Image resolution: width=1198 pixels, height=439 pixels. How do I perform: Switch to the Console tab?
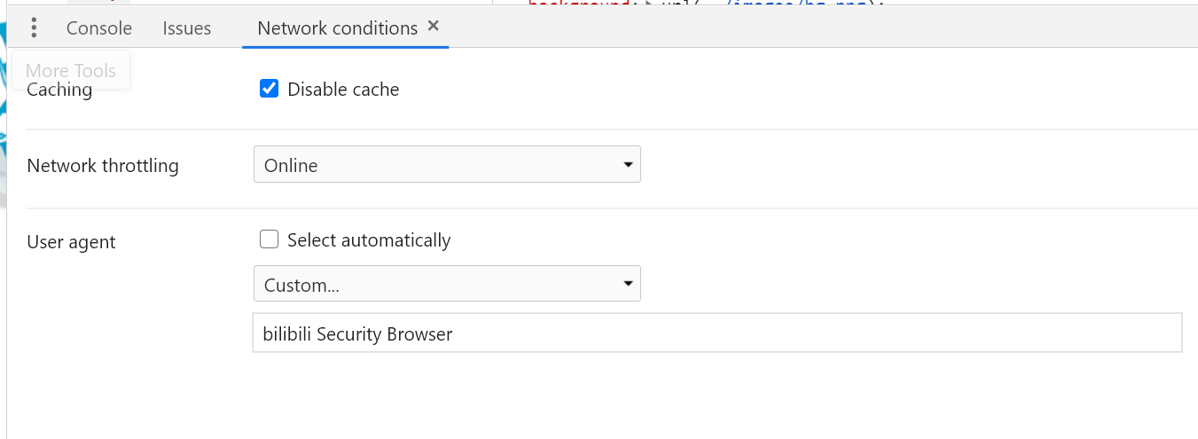99,28
